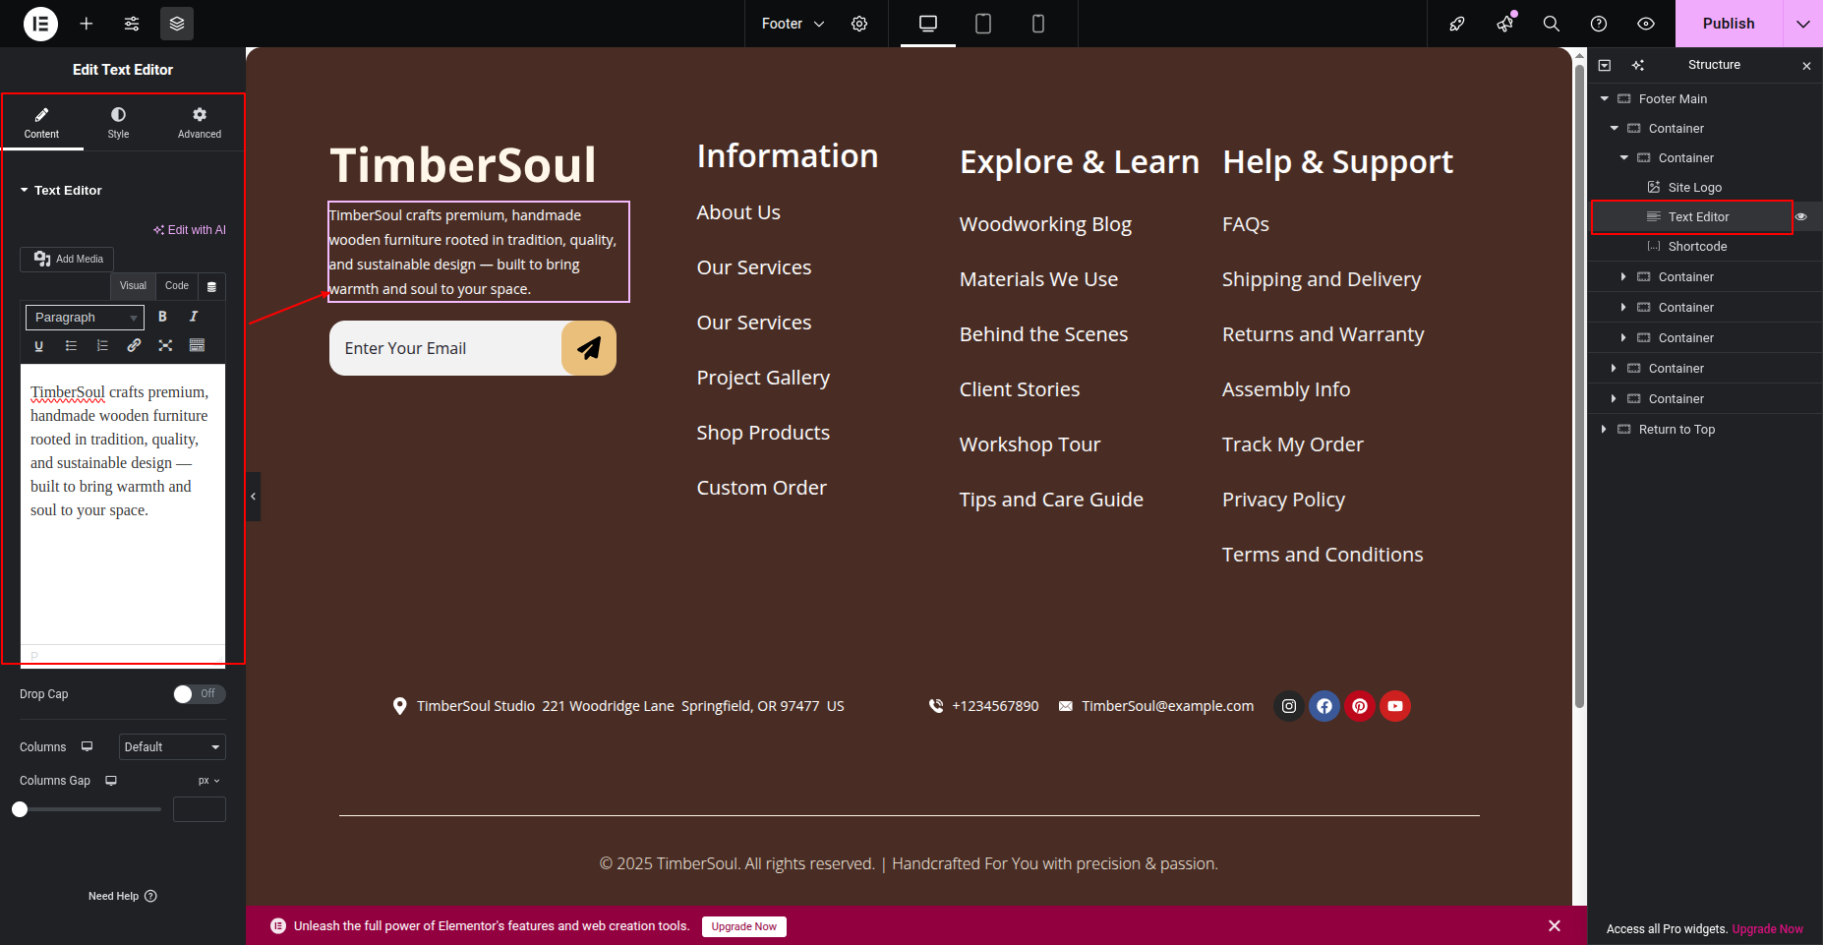The height and width of the screenshot is (945, 1823).
Task: Click the Preview Changes eye icon
Action: [x=1646, y=24]
